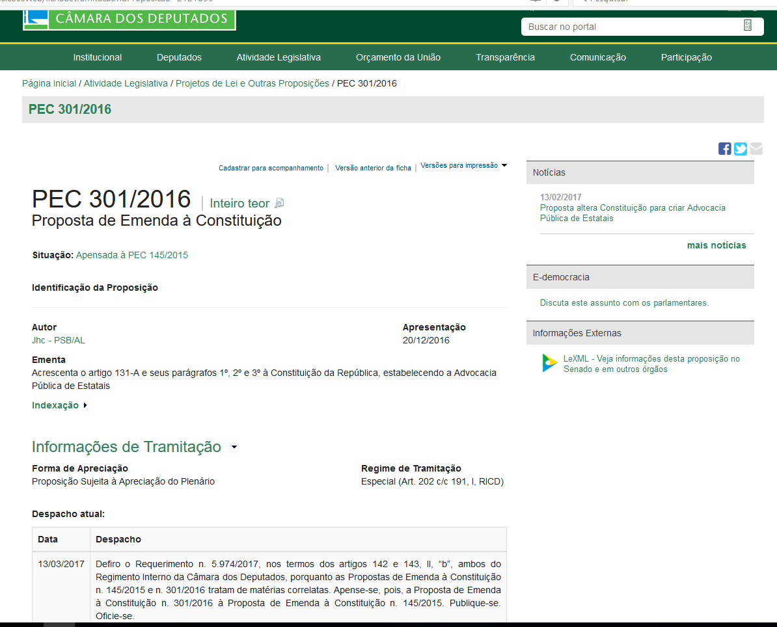Click Cadastrar para acompanhamento link
This screenshot has width=777, height=627.
click(x=271, y=168)
